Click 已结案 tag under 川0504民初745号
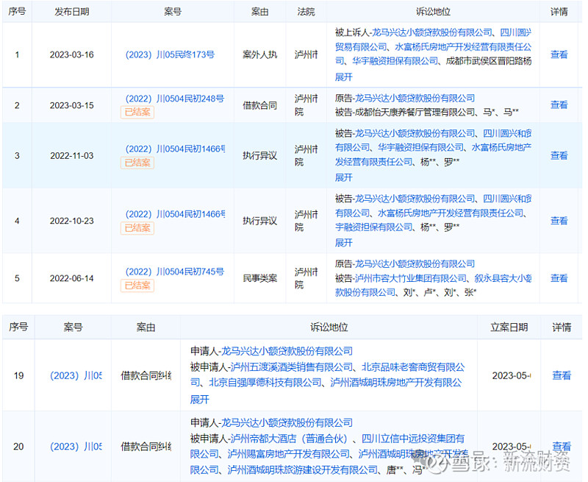Viewport: 588px width, 482px height. [137, 286]
